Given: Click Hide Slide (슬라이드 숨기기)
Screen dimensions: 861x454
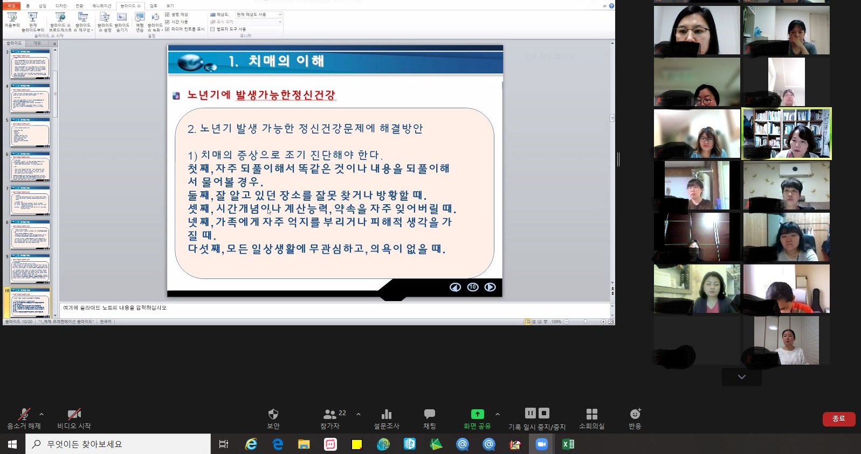Looking at the screenshot, I should click(x=122, y=22).
